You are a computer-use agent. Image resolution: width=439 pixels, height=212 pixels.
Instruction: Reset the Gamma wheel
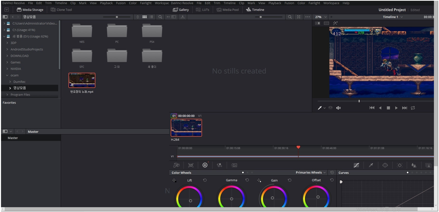(247, 180)
